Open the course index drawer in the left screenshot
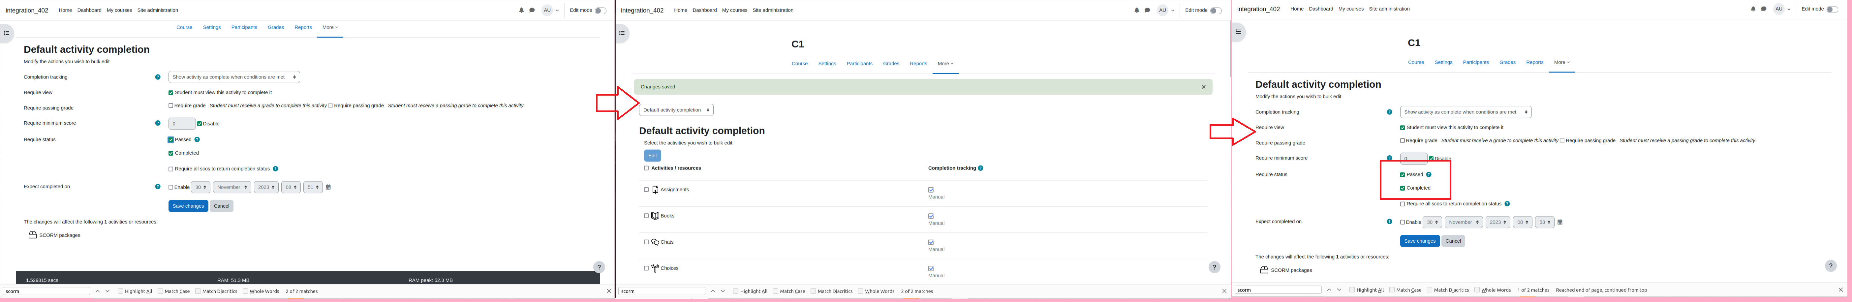Screen dimensions: 1852x302 (x=7, y=33)
